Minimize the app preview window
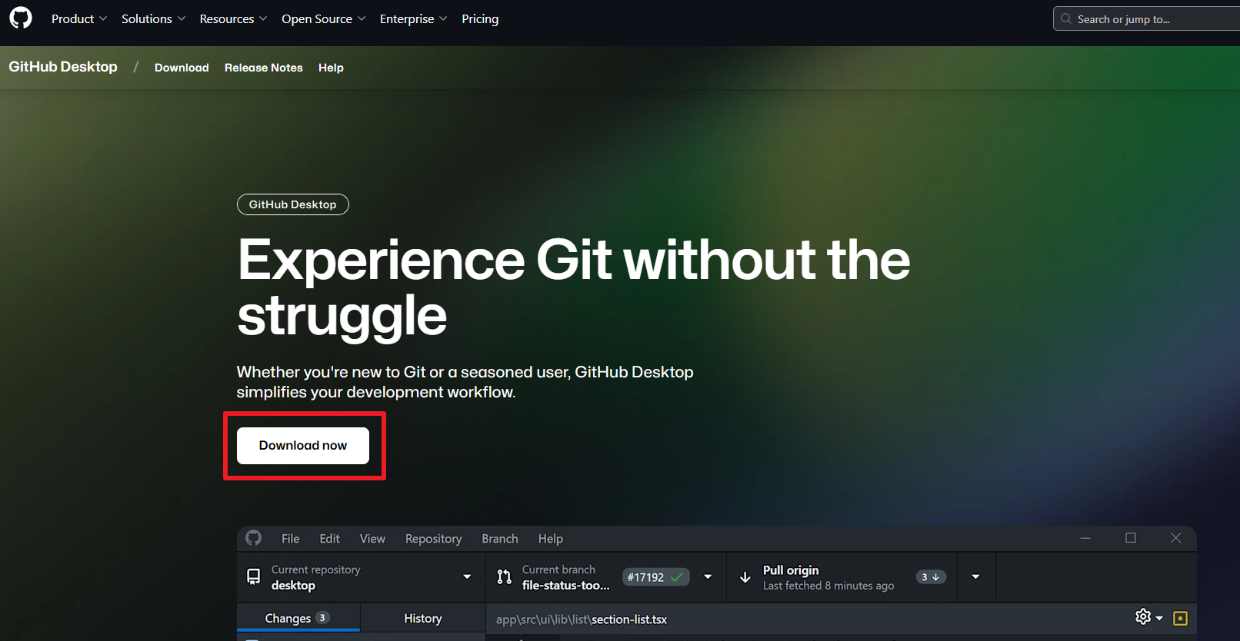 (1085, 538)
